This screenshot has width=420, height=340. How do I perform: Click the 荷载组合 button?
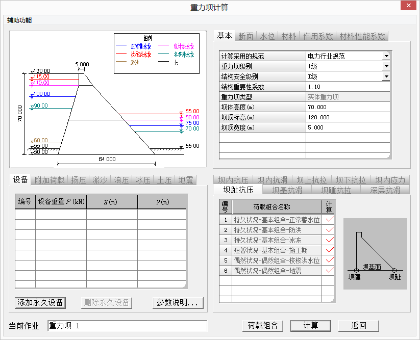pyautogui.click(x=263, y=326)
